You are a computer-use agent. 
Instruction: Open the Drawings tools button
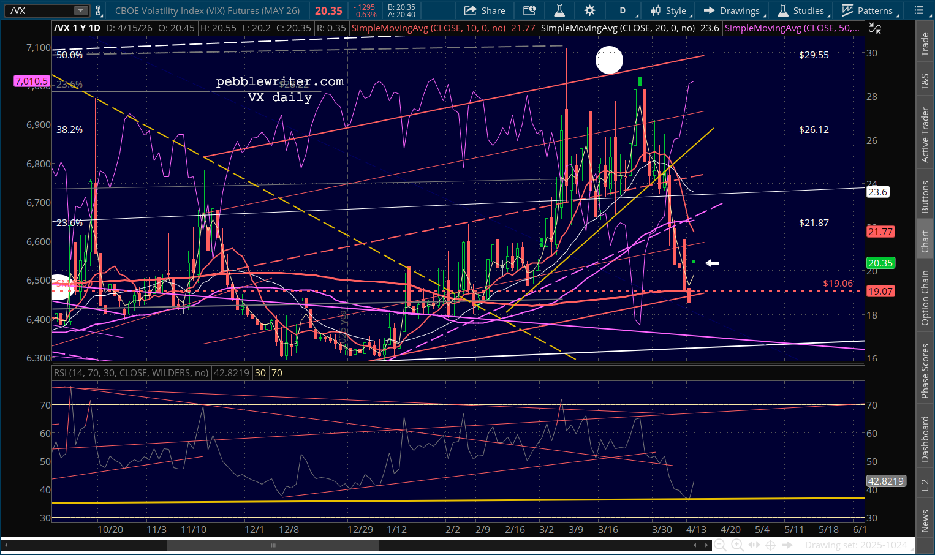[732, 10]
